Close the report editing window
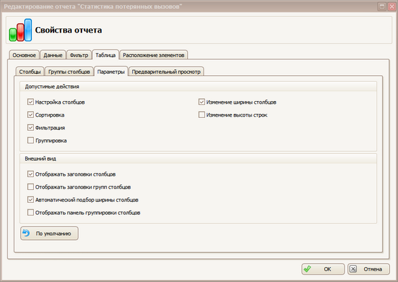The image size is (398, 282). click(392, 6)
